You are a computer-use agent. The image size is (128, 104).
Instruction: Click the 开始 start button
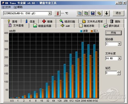(x=113, y=33)
